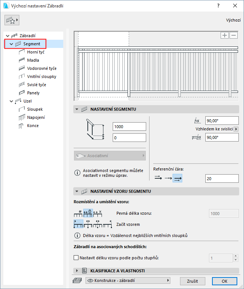Select Zábradlí root tree item
Viewport: 244px width, 289px height.
[x=28, y=36]
